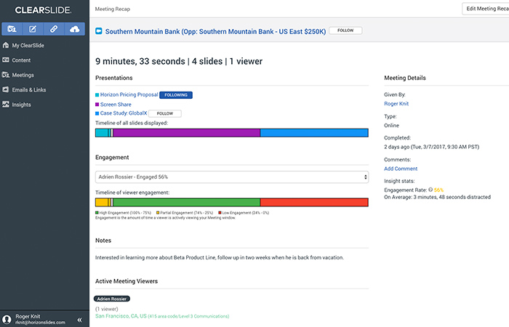This screenshot has height=327, width=509.
Task: Open the Adrien Rossier engagement dropdown
Action: pyautogui.click(x=232, y=177)
